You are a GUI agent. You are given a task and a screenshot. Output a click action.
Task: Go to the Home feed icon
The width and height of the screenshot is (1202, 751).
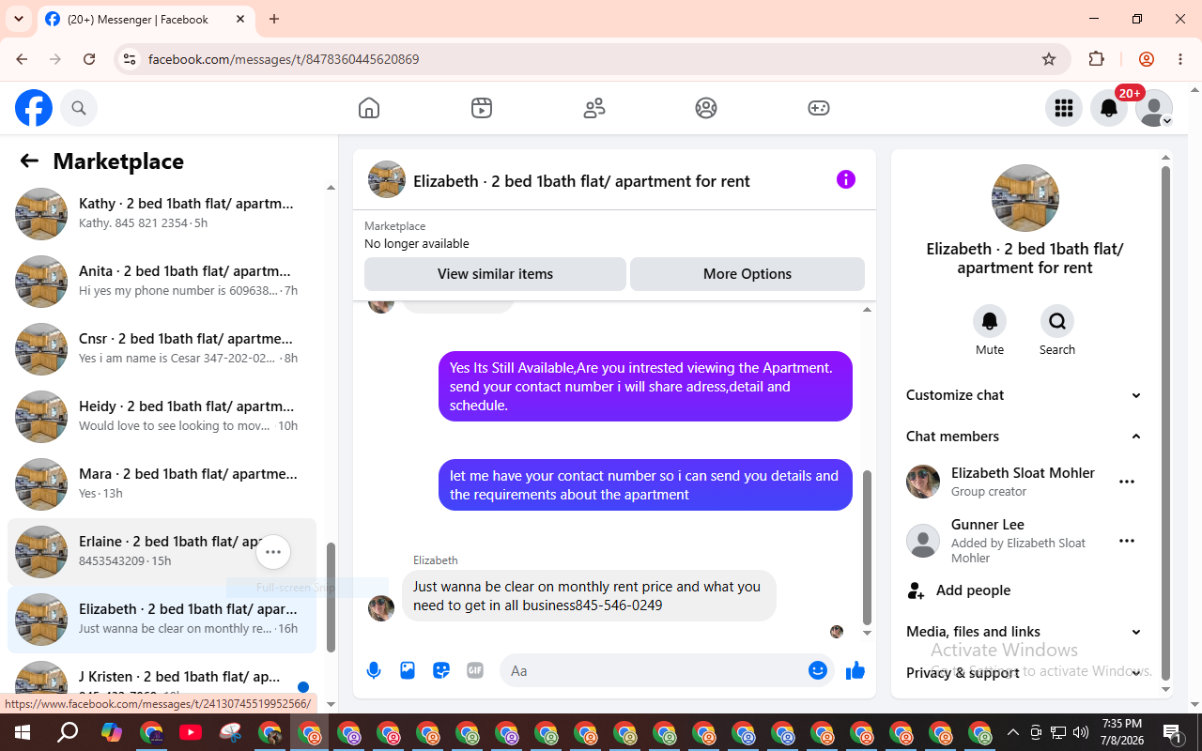pyautogui.click(x=369, y=108)
